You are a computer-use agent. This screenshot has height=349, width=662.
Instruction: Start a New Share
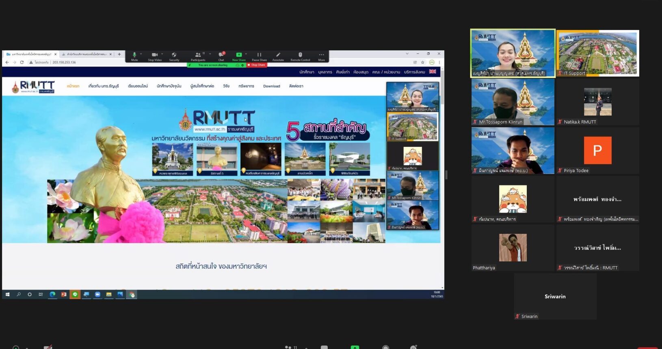click(x=239, y=56)
